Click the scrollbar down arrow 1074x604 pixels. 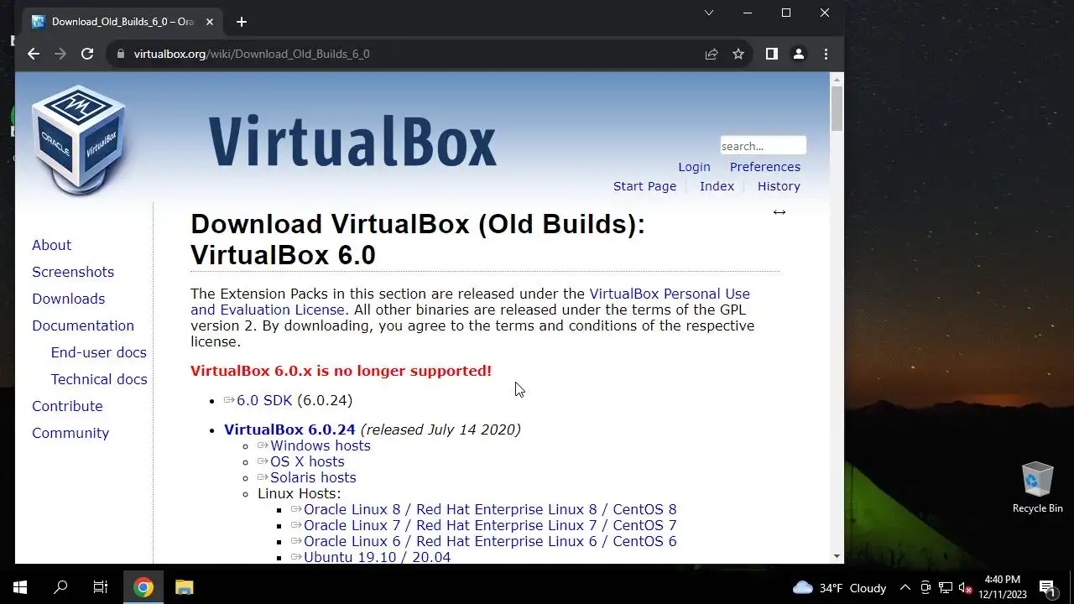pos(837,556)
